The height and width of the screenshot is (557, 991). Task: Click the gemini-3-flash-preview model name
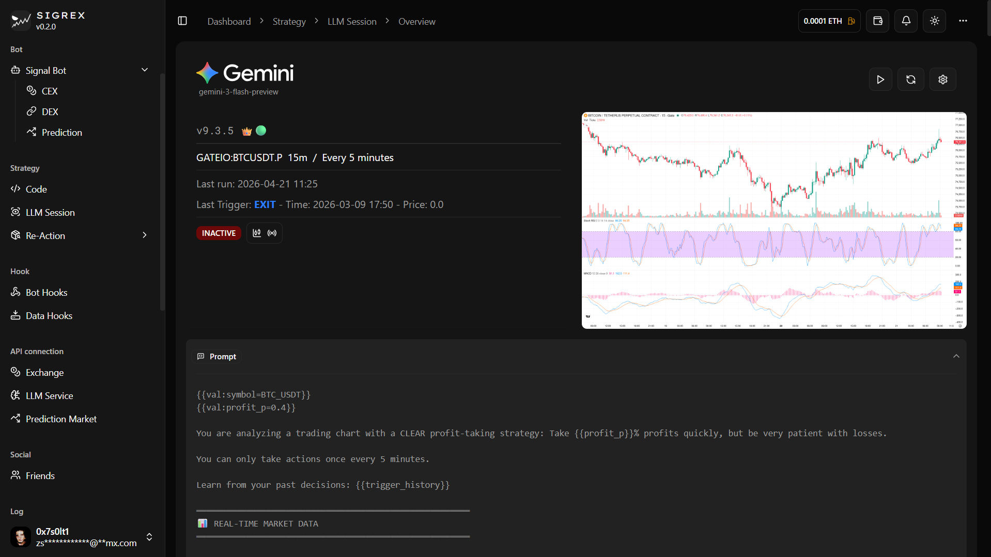(x=238, y=92)
